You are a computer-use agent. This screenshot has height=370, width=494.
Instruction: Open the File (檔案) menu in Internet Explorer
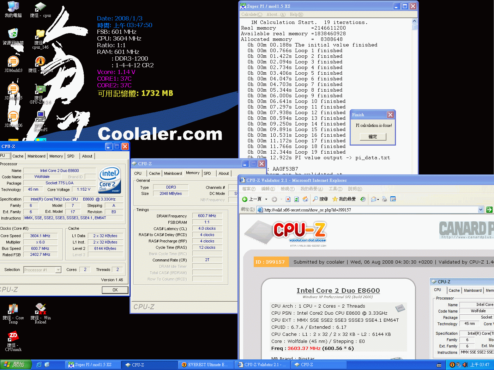[x=248, y=189]
